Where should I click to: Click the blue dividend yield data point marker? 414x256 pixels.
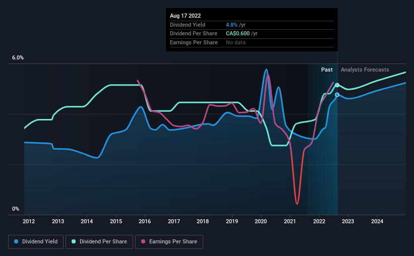tap(337, 95)
